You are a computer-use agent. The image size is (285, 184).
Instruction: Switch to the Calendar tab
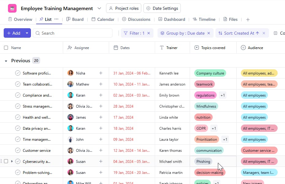(x=103, y=19)
